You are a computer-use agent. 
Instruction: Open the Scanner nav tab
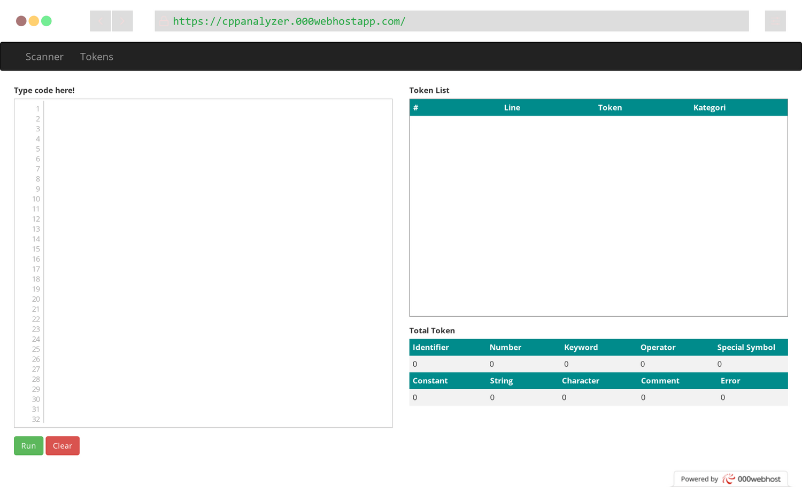44,57
